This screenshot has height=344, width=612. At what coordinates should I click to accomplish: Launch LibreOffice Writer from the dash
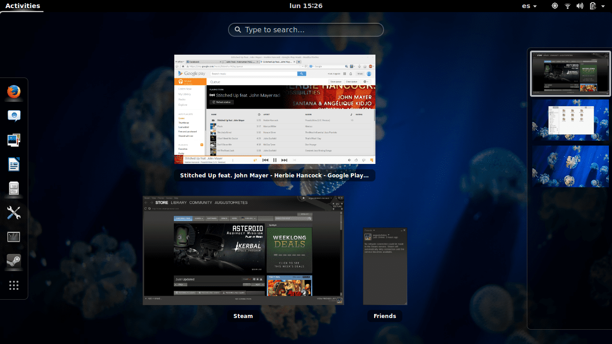pyautogui.click(x=14, y=164)
